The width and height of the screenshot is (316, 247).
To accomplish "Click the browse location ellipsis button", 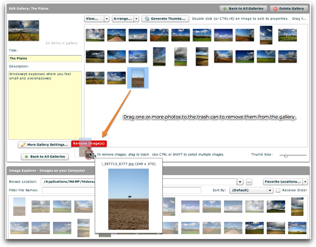I will pyautogui.click(x=249, y=182).
